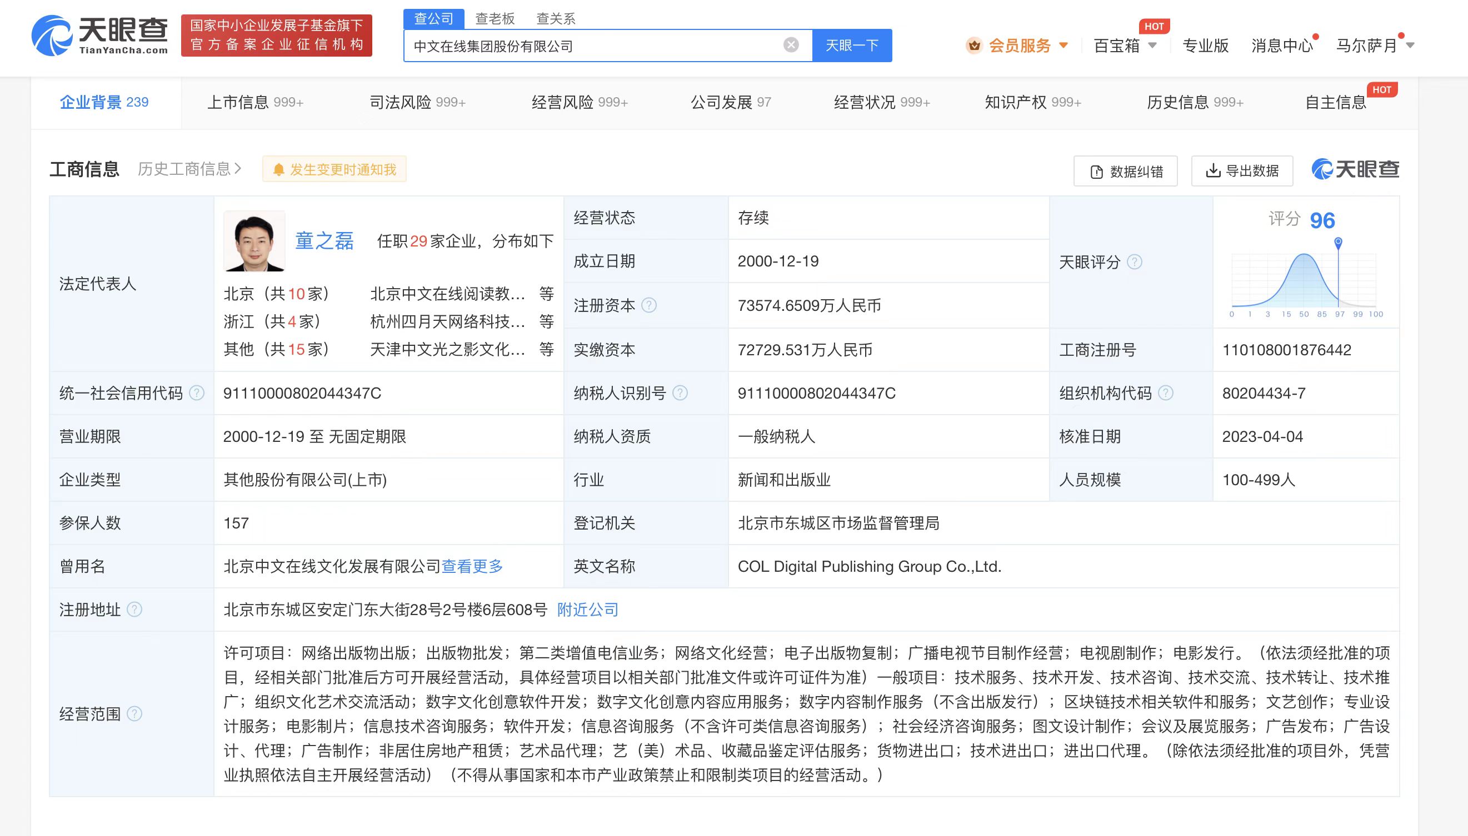
Task: Switch to the 查老板 search tab
Action: click(x=495, y=18)
